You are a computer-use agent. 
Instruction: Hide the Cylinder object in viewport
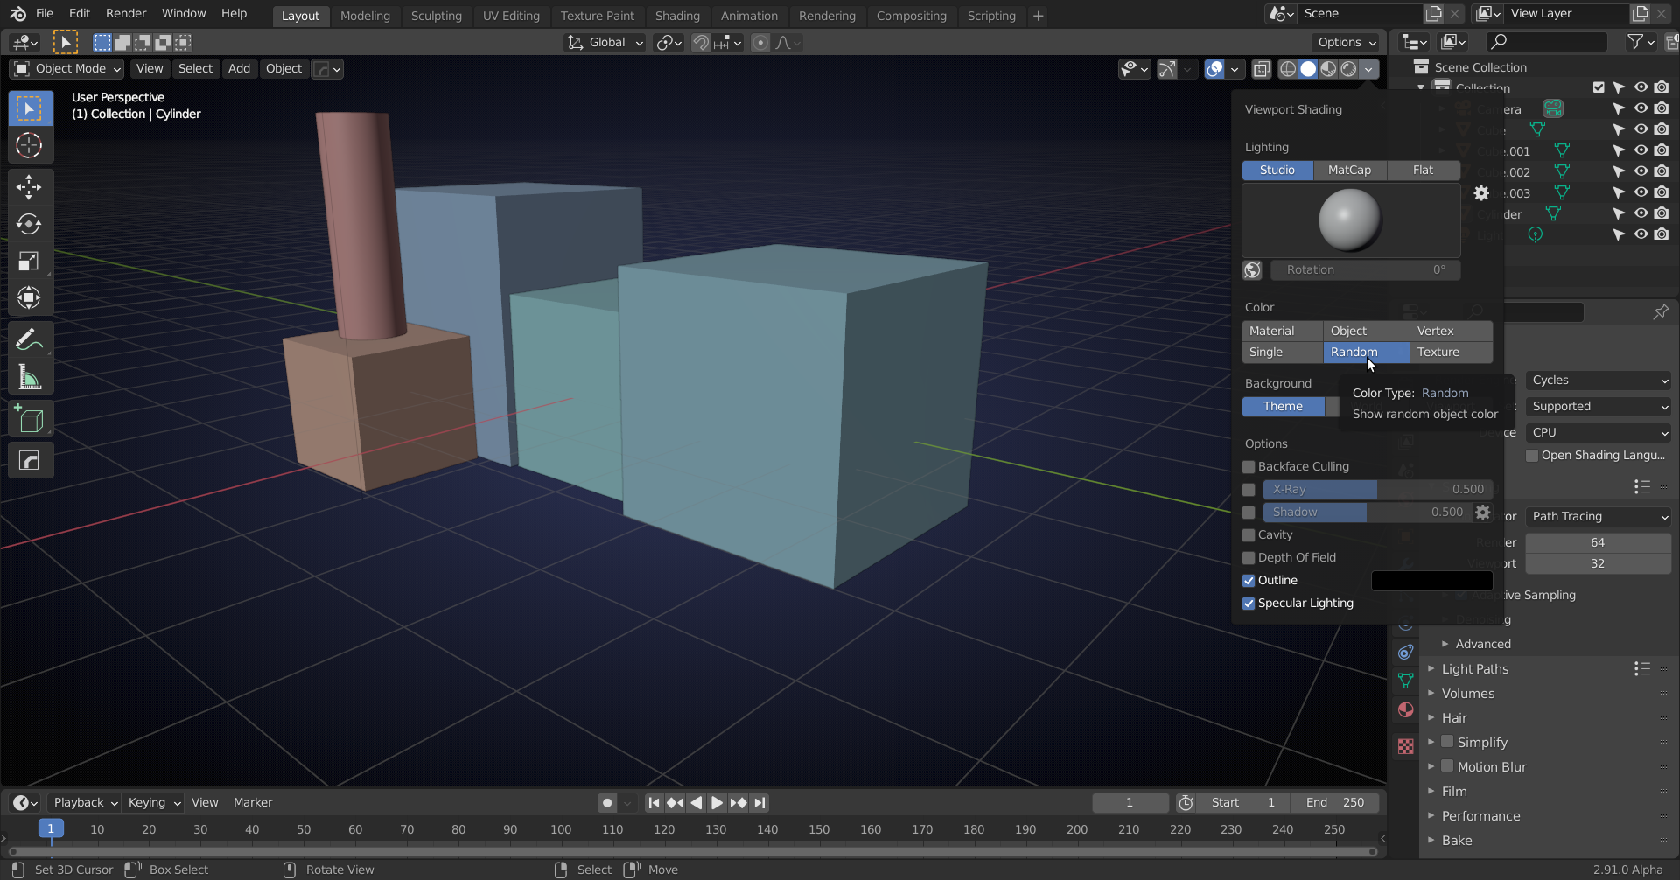pos(1641,213)
